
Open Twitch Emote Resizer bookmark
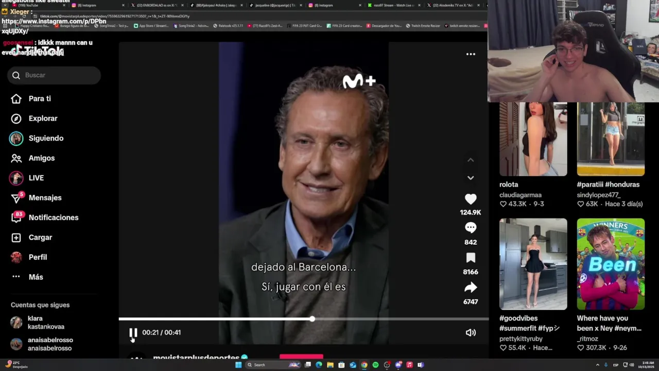[422, 26]
